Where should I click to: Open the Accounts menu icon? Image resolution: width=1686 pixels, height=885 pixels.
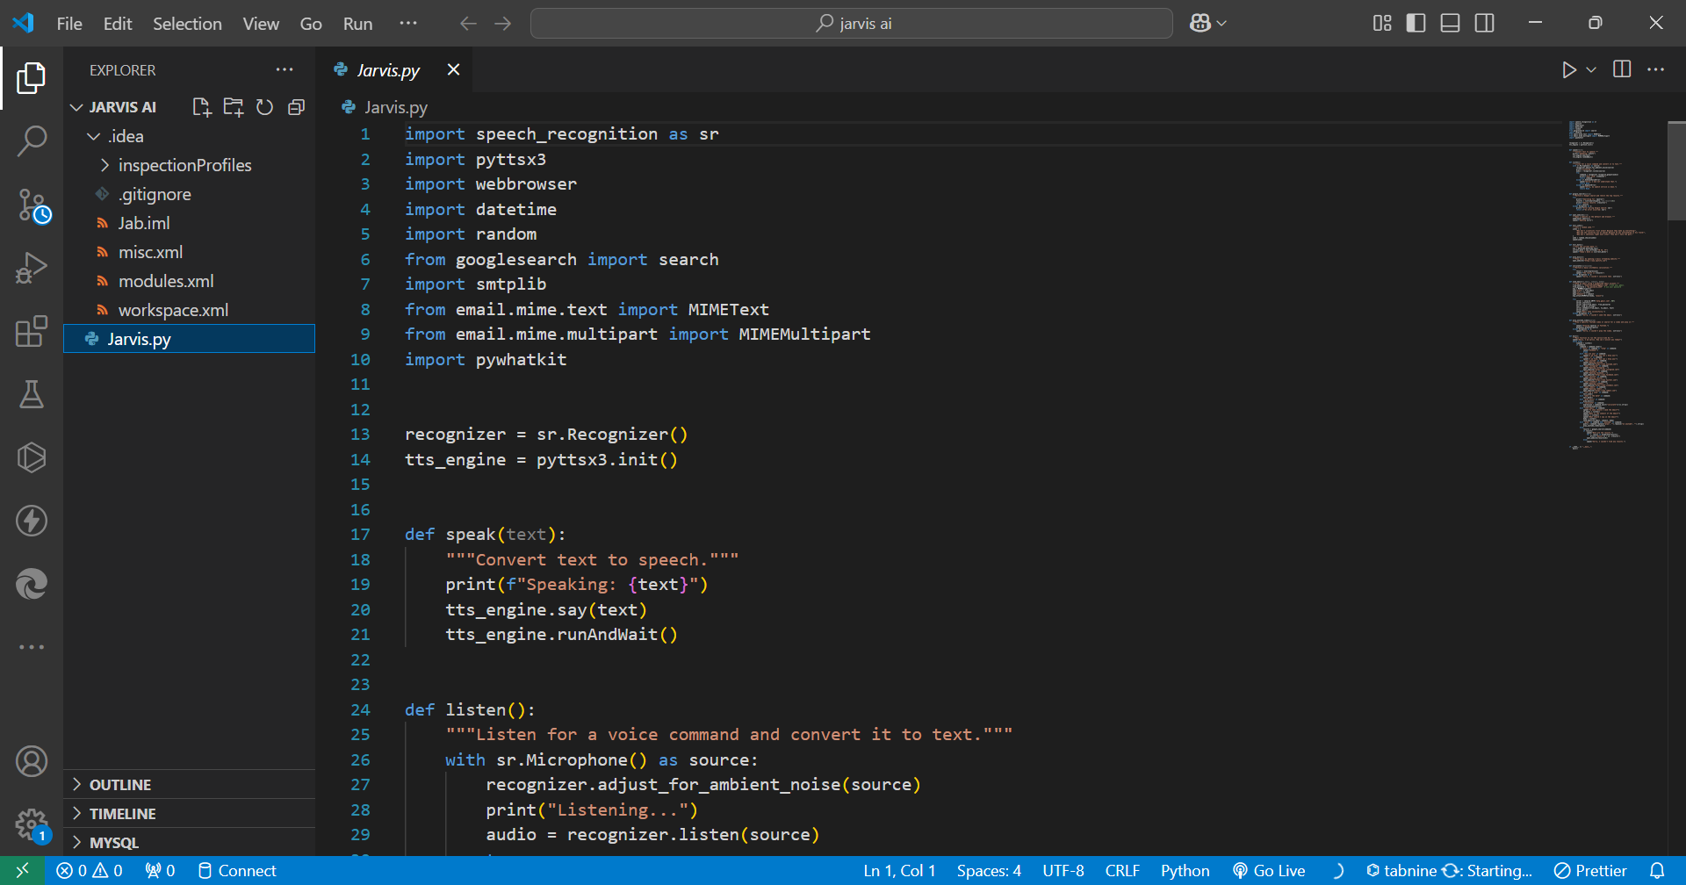[32, 761]
